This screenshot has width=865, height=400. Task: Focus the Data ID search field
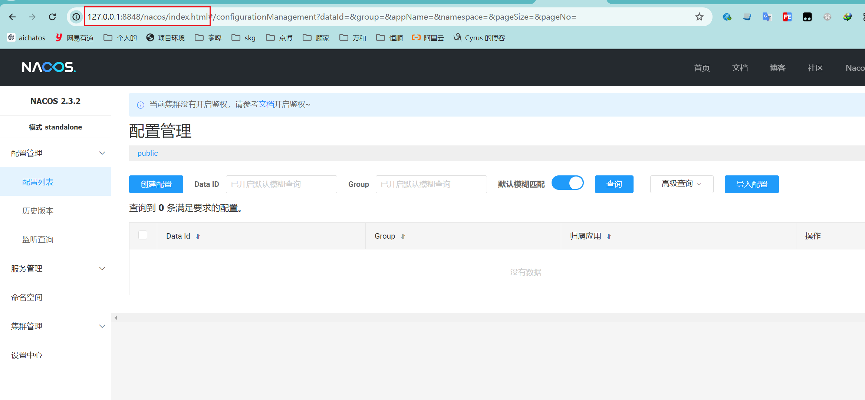(282, 184)
